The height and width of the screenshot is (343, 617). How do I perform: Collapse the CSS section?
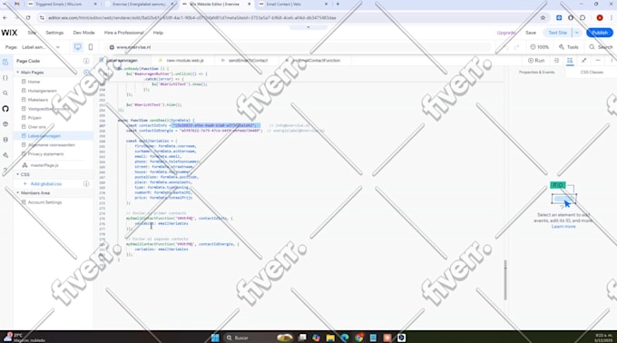(18, 174)
